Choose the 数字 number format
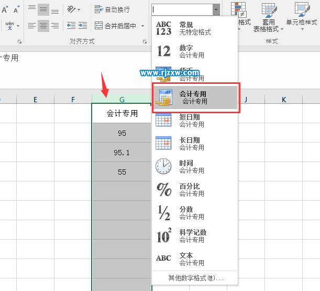The width and height of the screenshot is (320, 291). pyautogui.click(x=195, y=51)
